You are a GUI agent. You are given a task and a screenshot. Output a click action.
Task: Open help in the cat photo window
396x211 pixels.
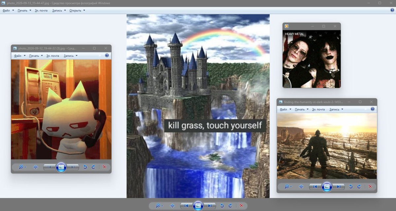[107, 56]
